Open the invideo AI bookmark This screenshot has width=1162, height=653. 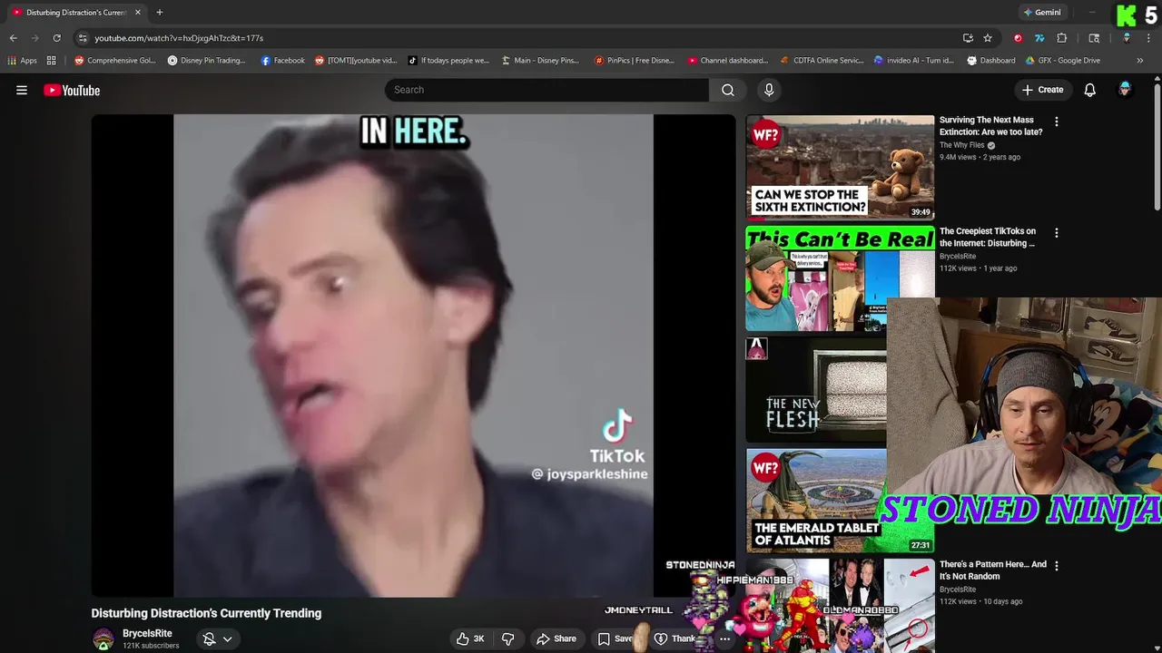[x=913, y=61]
